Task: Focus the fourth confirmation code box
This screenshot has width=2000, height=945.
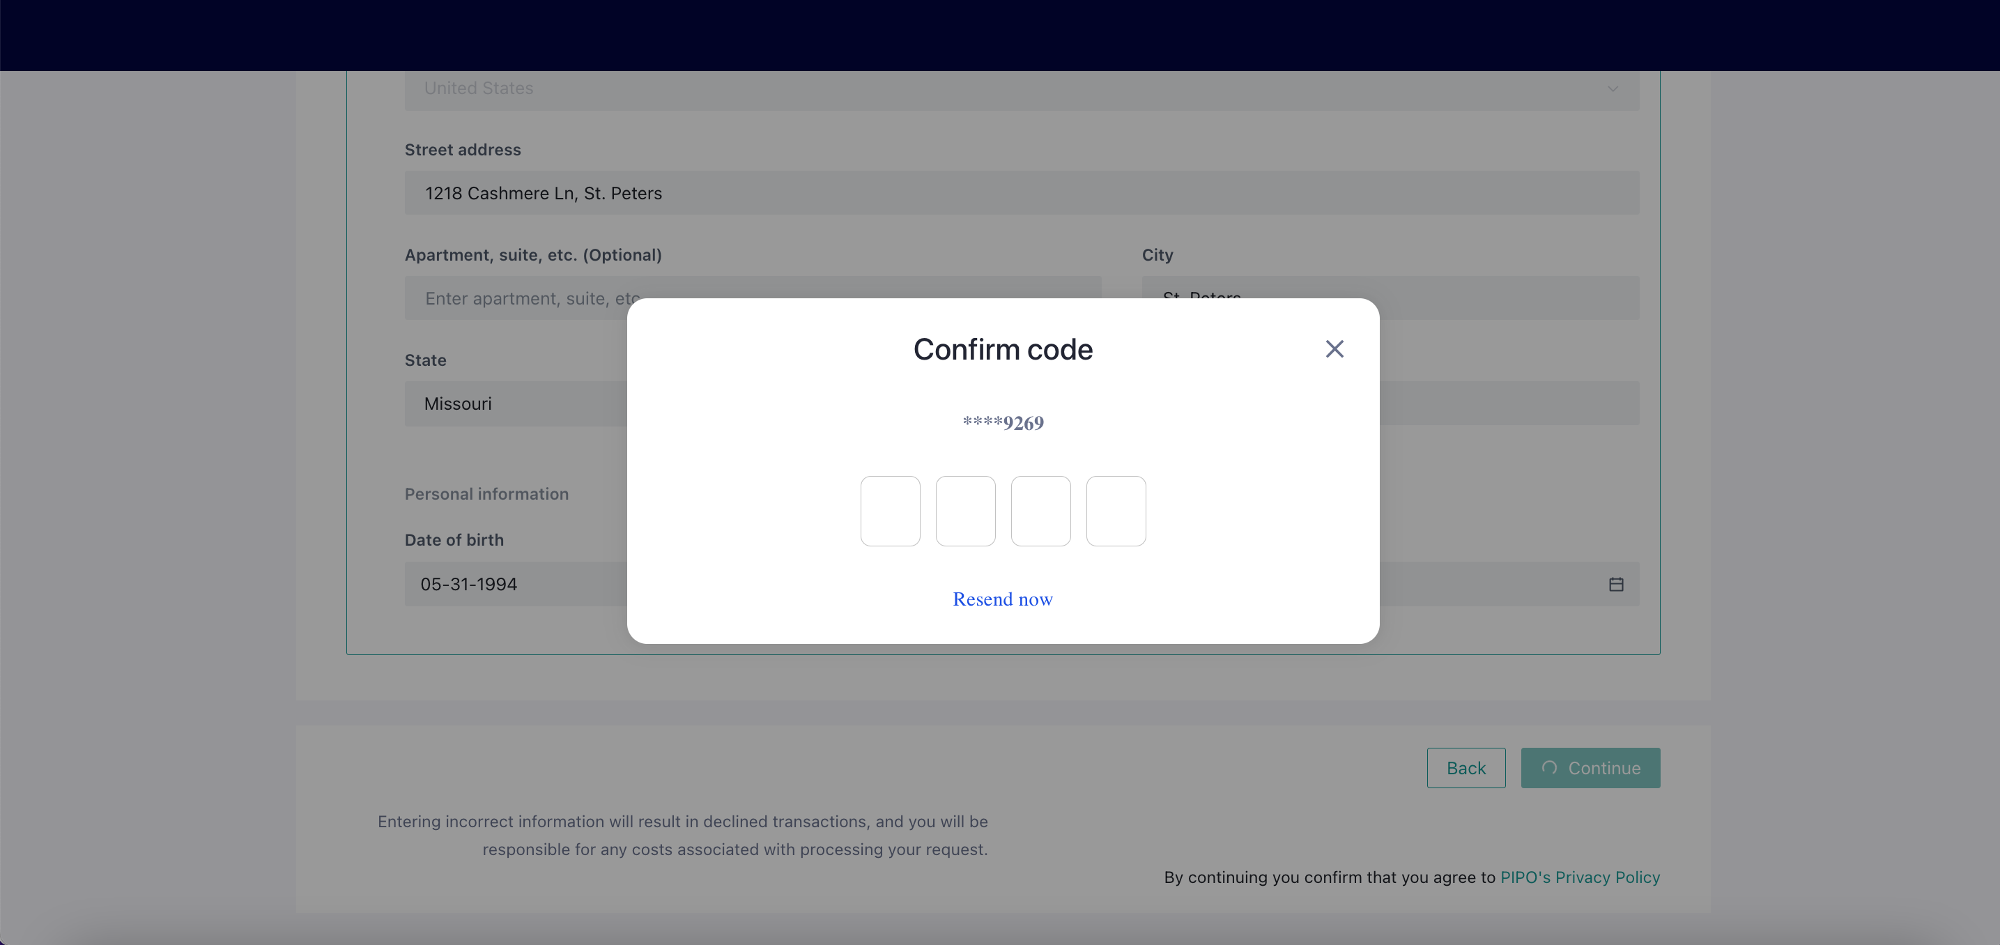Action: (1116, 511)
